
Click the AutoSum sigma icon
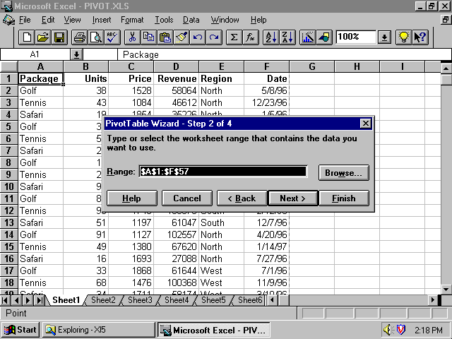pos(234,37)
